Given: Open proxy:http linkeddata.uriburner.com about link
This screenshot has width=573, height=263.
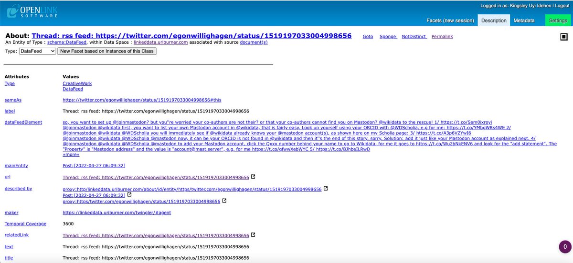Looking at the screenshot, I should tap(192, 189).
